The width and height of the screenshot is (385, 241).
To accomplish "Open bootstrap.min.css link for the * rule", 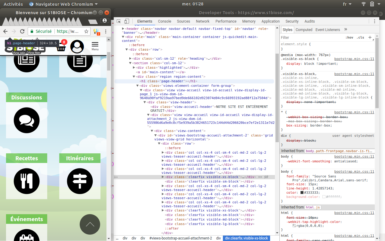I will click(x=354, y=112).
